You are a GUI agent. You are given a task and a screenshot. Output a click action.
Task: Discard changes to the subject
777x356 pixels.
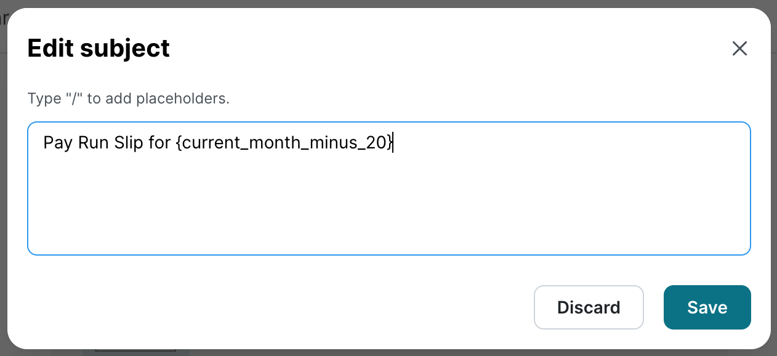[x=589, y=307]
